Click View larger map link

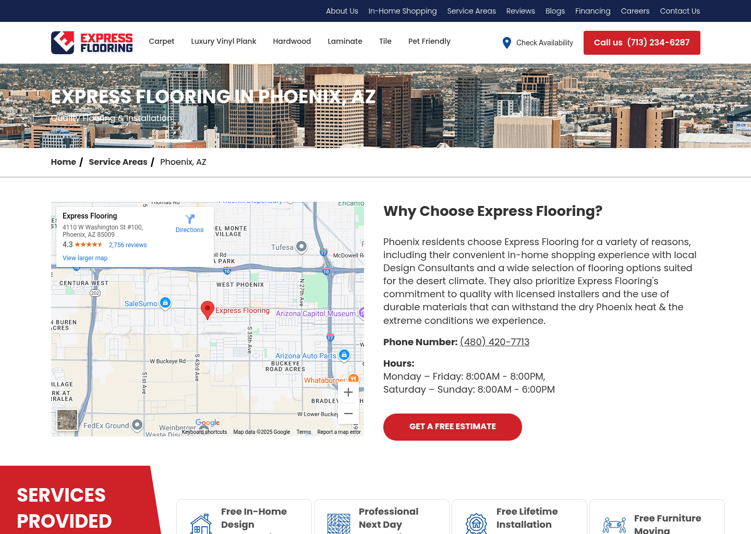point(85,258)
